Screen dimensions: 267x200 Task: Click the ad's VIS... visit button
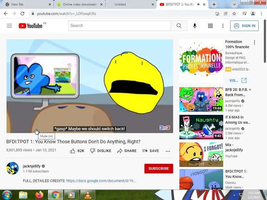(238, 80)
